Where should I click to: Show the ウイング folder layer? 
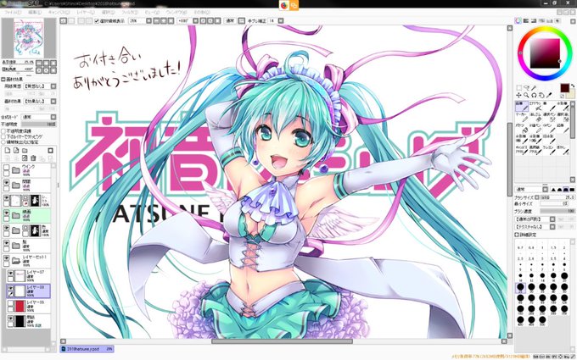pyautogui.click(x=6, y=168)
